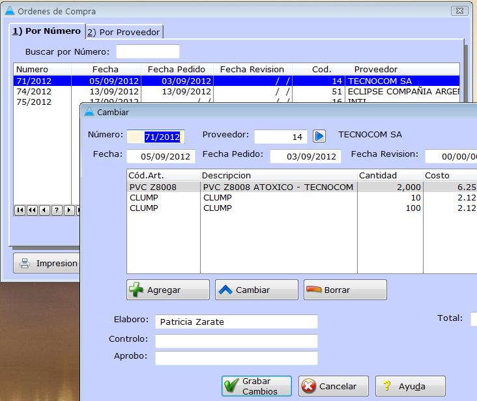Click Fecha Revision column header

point(252,69)
